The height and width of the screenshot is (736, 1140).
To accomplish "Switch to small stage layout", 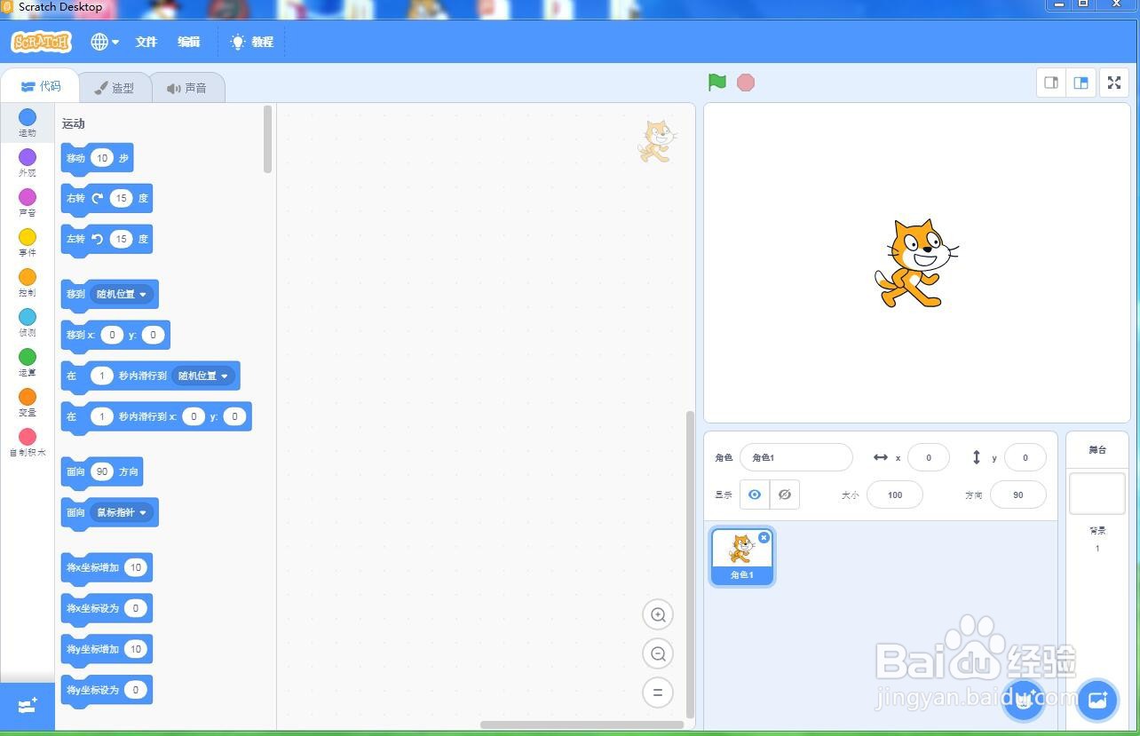I will [x=1051, y=83].
